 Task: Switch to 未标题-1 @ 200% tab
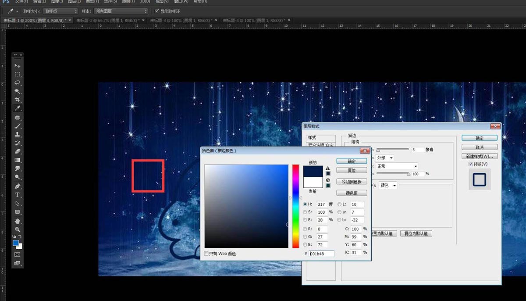(35, 20)
